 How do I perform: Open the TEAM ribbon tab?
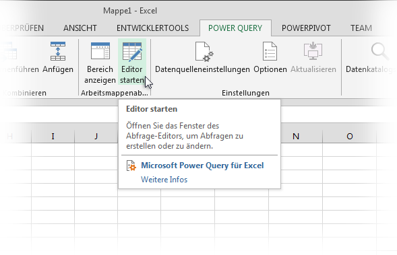tap(361, 28)
